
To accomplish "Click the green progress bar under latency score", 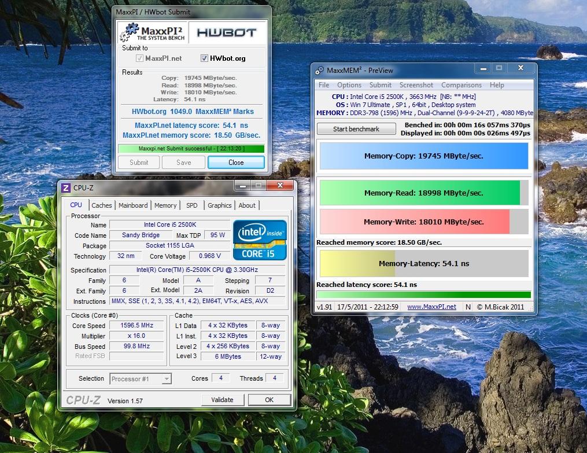I will 424,294.
